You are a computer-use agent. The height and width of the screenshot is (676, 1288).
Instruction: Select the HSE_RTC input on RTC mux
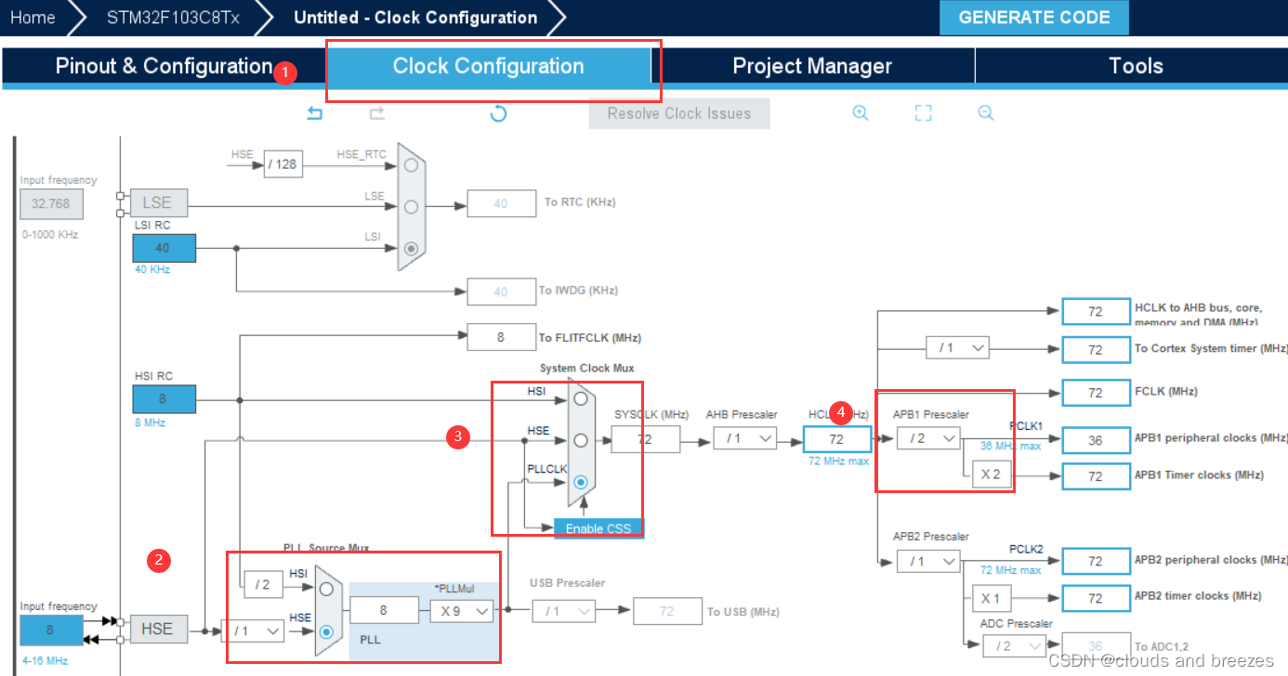pos(410,165)
